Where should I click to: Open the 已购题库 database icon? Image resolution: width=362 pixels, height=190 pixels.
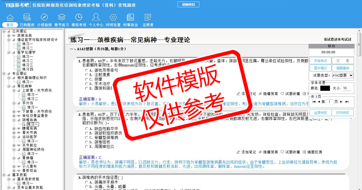click(x=27, y=18)
